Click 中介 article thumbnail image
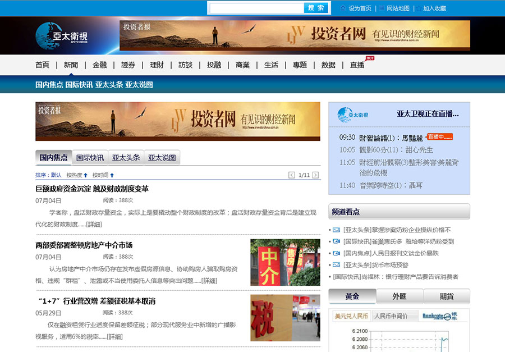 click(286, 262)
